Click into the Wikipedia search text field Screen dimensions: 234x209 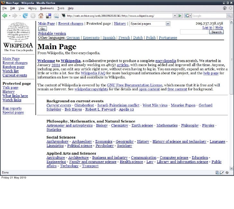point(194,32)
